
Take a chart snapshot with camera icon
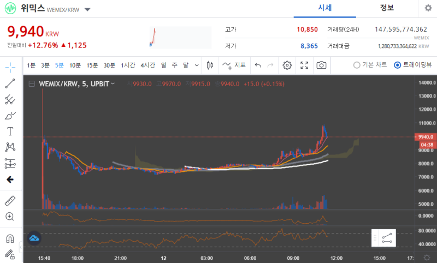point(321,65)
